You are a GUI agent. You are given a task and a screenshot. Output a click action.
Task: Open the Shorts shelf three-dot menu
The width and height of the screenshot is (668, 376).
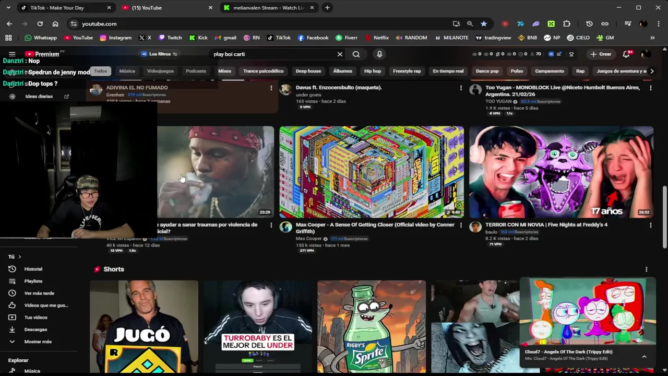coord(646,269)
